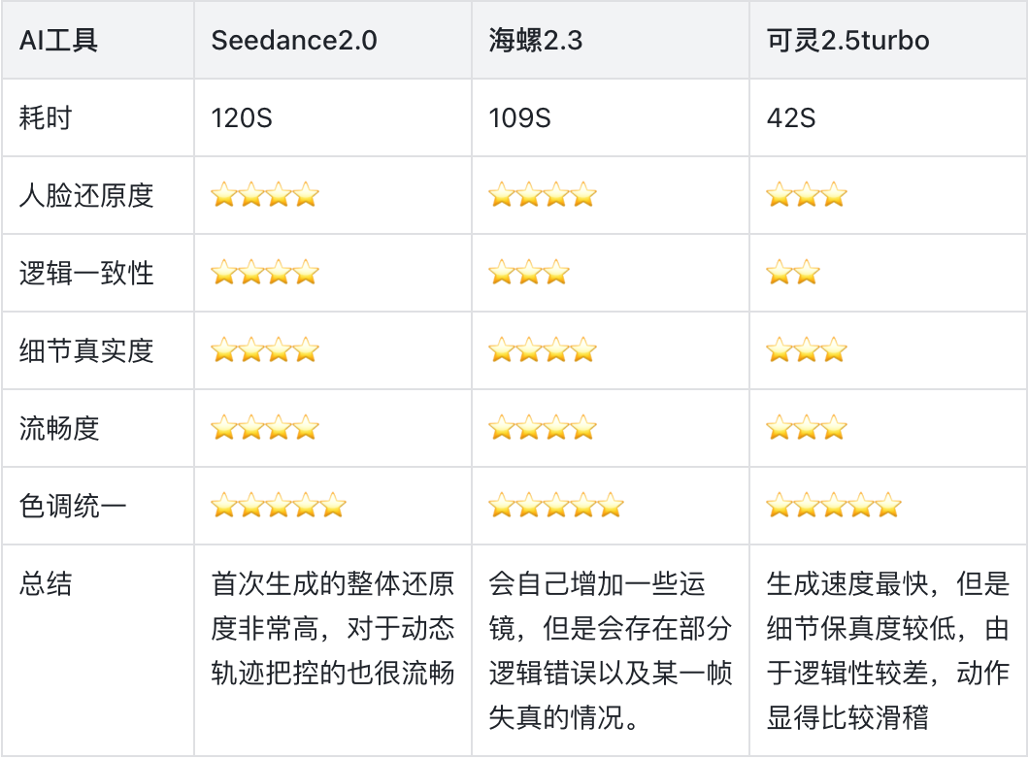Viewport: 1029px width, 759px height.
Task: Select 可灵2.5turbo's five-star 色调统一 rating
Action: coord(834,506)
